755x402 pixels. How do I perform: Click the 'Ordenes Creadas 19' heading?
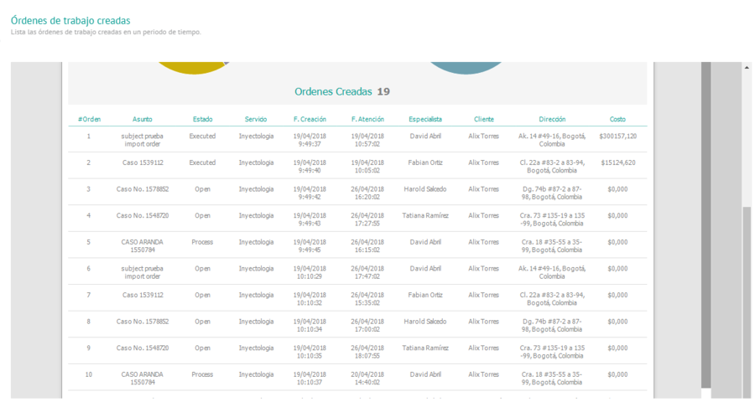click(x=342, y=91)
